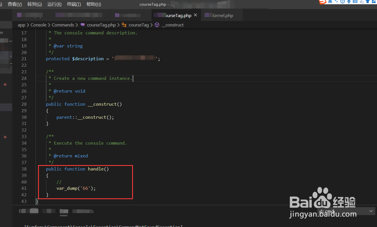Click line number 38 in the gutter
Screen dimensions: 377x227
pos(24,169)
